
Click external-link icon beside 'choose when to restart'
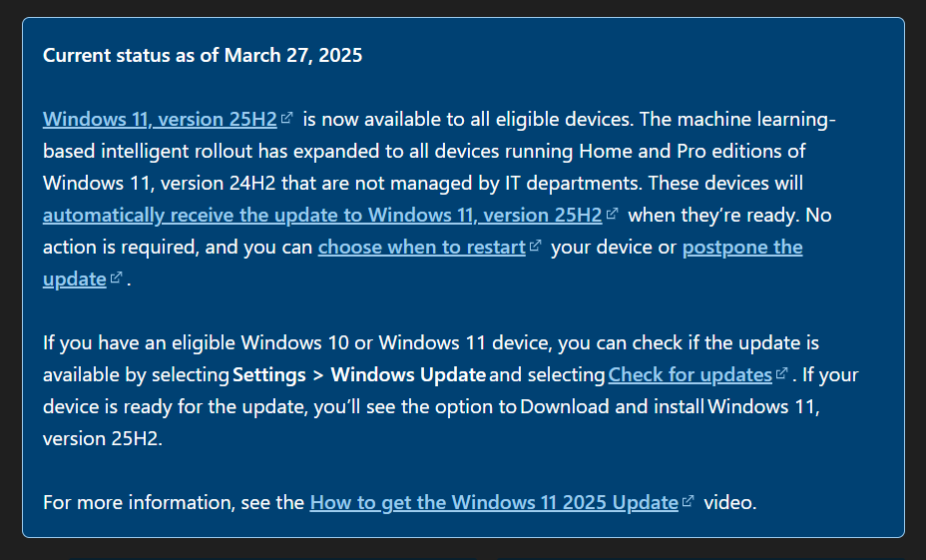[x=536, y=246]
